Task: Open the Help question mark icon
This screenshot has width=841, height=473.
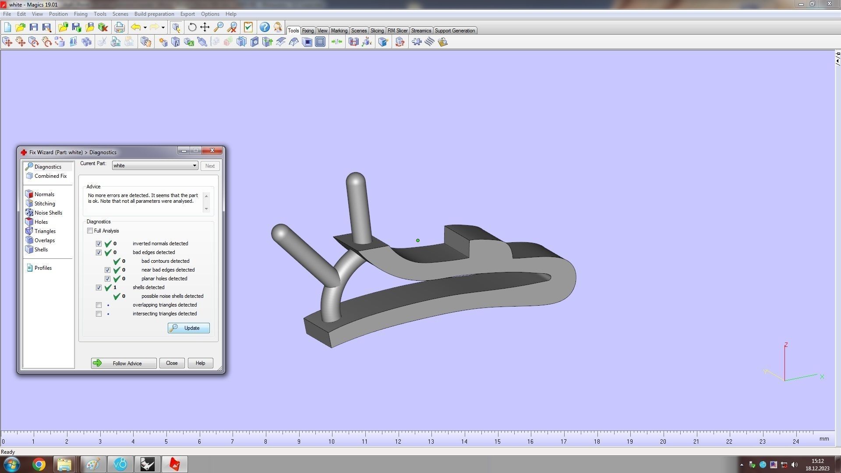Action: point(265,27)
